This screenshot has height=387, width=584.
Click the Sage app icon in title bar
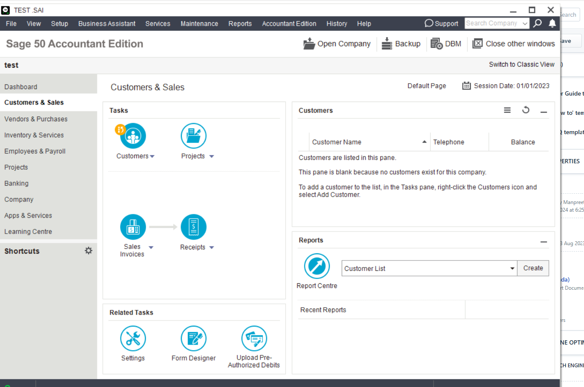pyautogui.click(x=6, y=10)
